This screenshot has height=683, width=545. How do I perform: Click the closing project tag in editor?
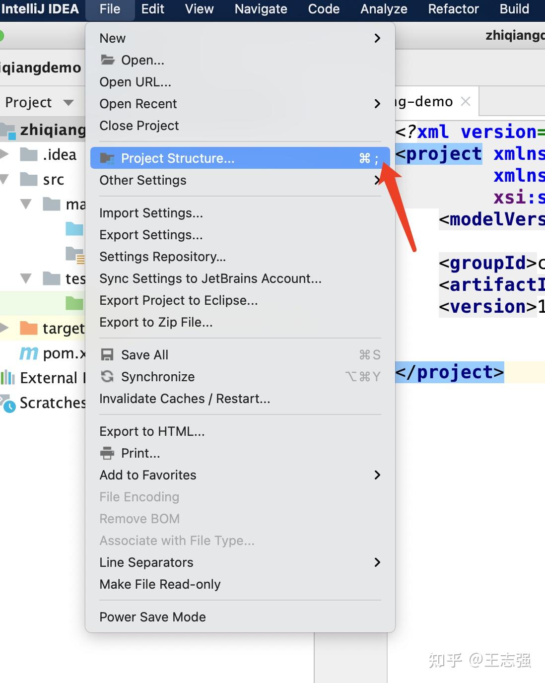[450, 372]
